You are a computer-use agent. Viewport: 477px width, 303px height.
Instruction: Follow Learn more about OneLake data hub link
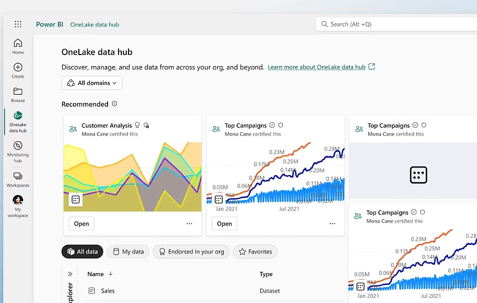click(x=317, y=67)
